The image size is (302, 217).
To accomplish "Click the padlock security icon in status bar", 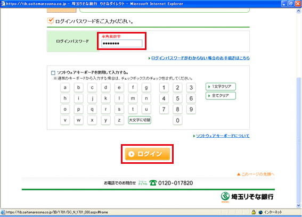I will [x=254, y=212].
